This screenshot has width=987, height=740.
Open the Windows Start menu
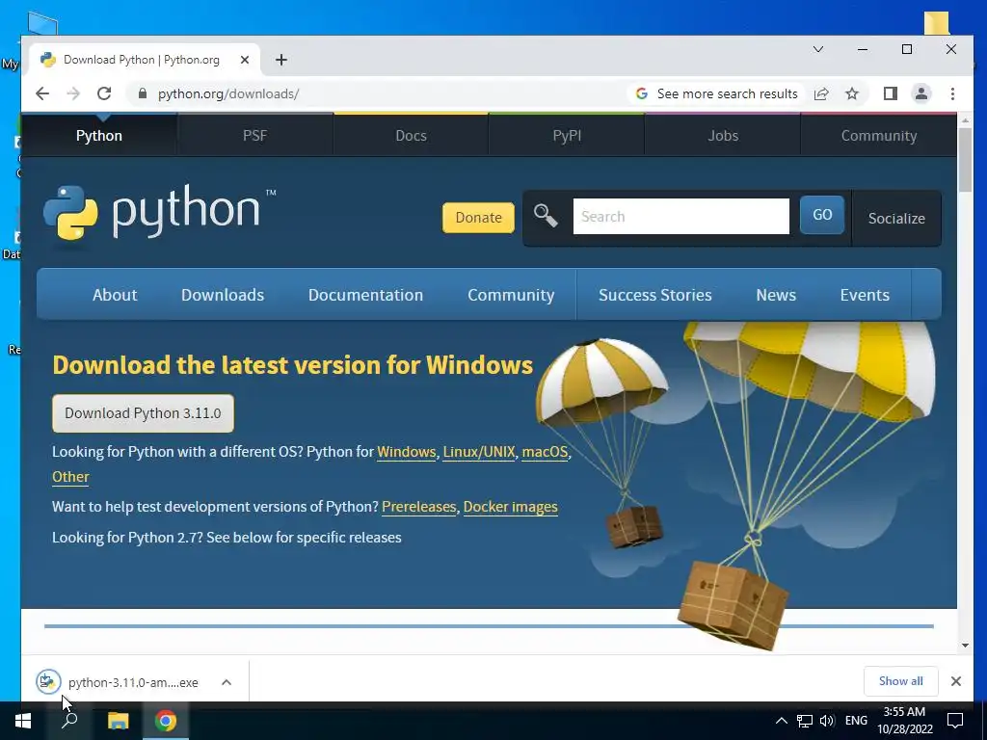23,721
